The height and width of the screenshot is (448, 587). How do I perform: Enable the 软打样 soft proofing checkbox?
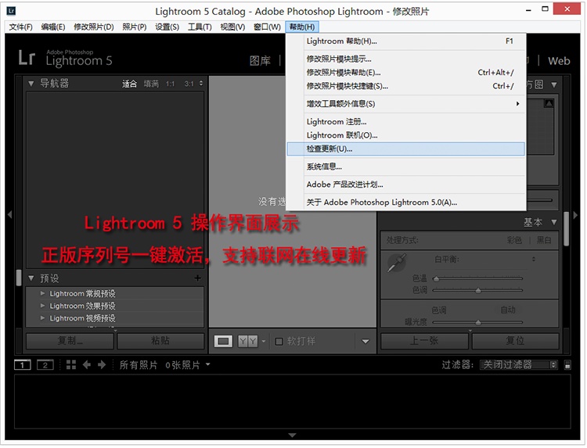point(279,342)
